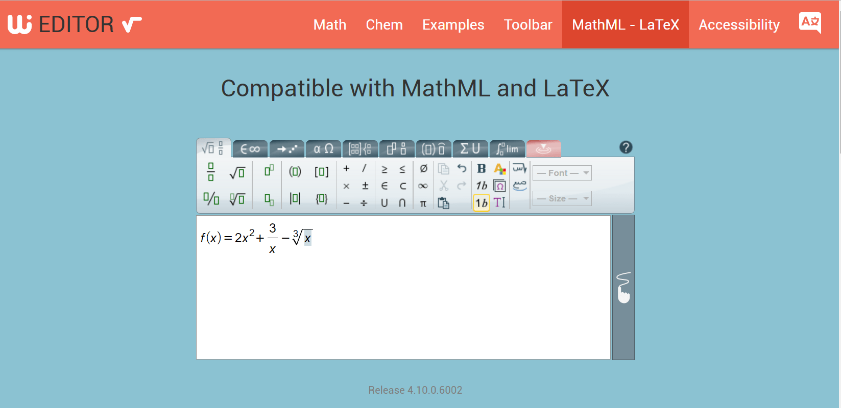841x408 pixels.
Task: Insert a bevelled fraction template
Action: (x=211, y=198)
